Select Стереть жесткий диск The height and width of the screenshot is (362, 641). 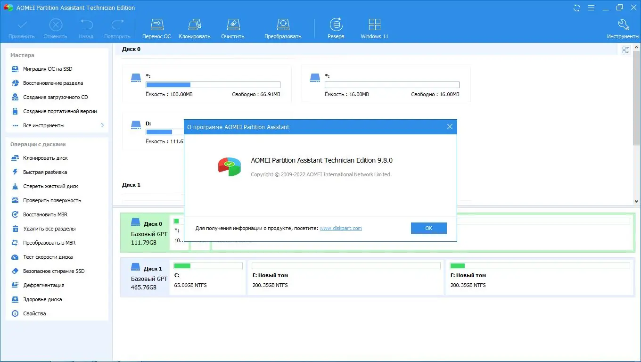coord(50,186)
